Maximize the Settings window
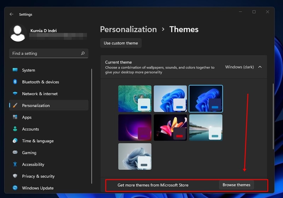This screenshot has width=283, height=198. pyautogui.click(x=254, y=12)
